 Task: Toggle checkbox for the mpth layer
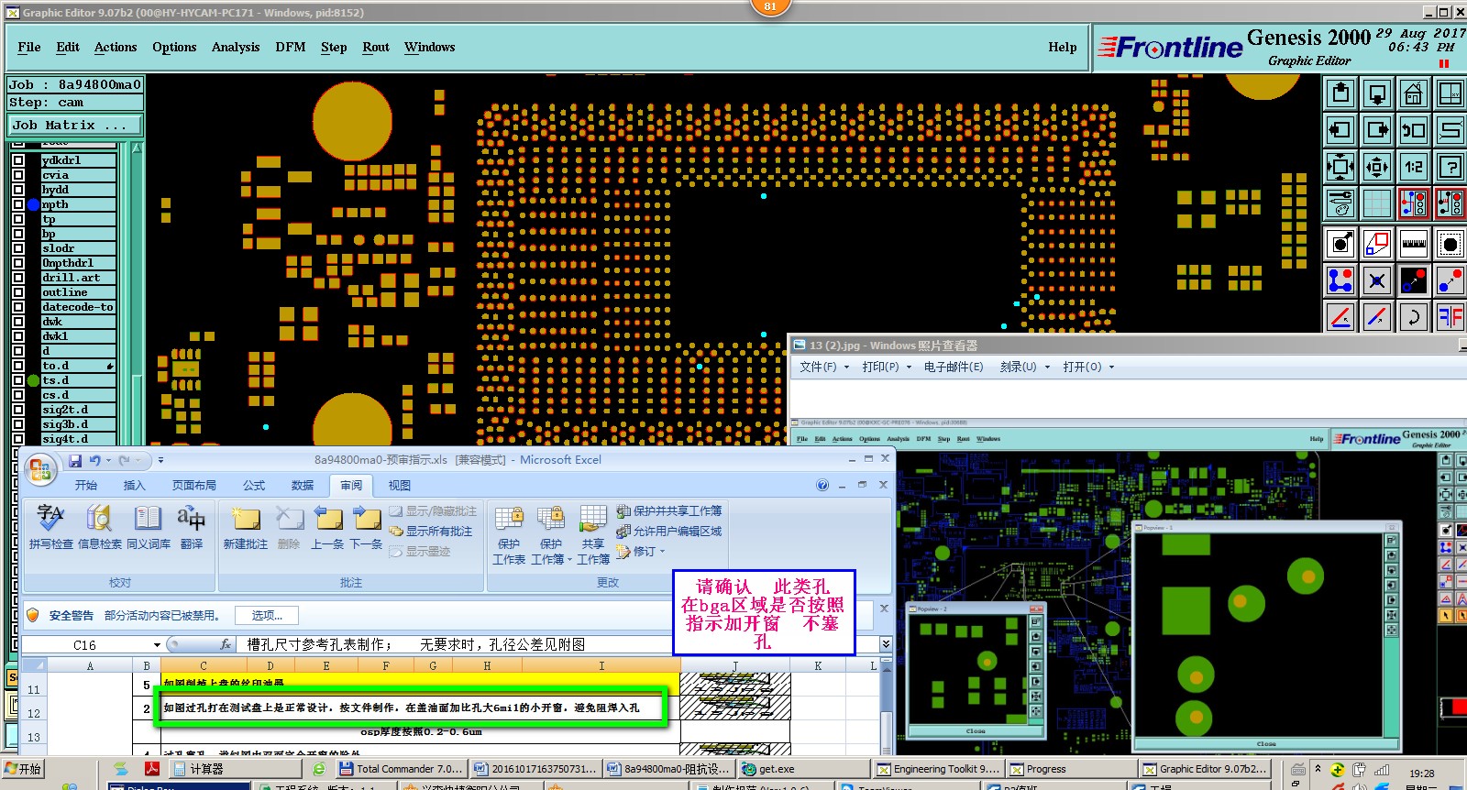[x=18, y=204]
